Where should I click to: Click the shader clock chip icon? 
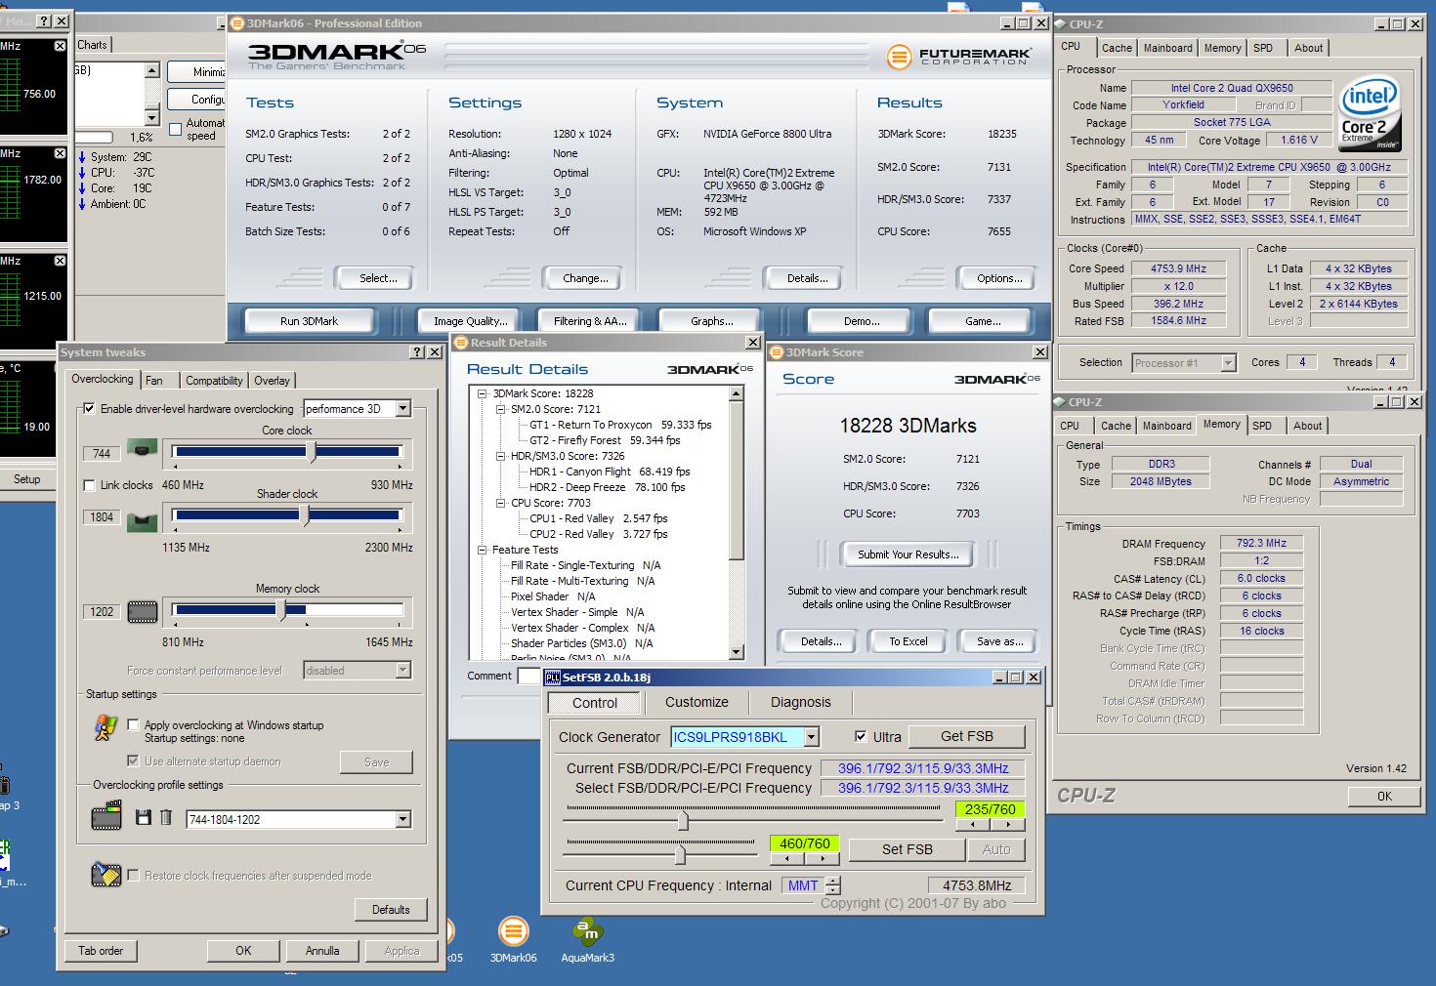click(143, 520)
